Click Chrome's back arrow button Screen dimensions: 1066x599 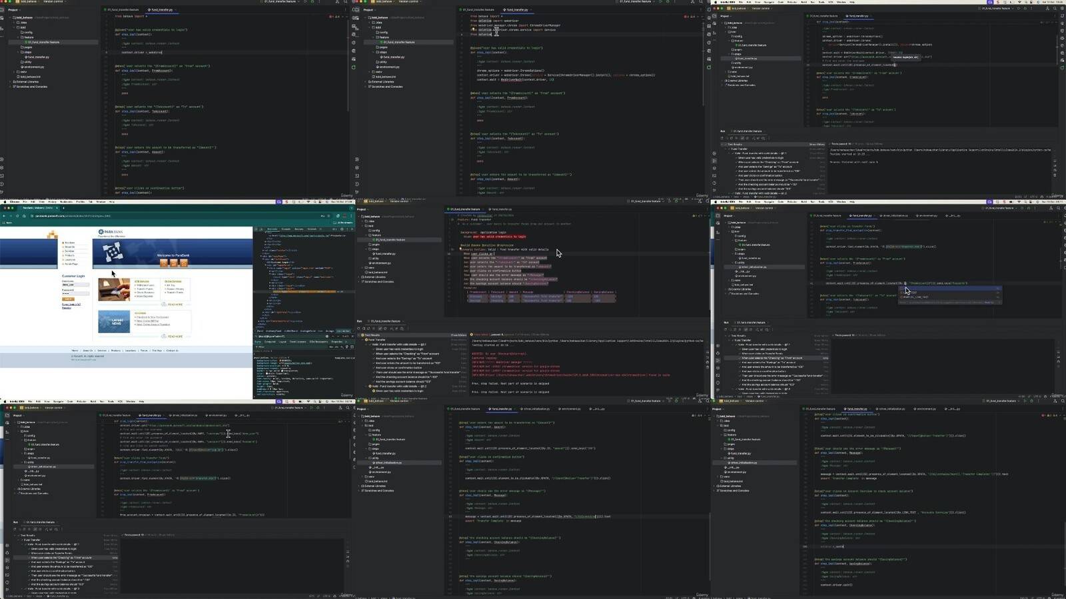tap(4, 216)
